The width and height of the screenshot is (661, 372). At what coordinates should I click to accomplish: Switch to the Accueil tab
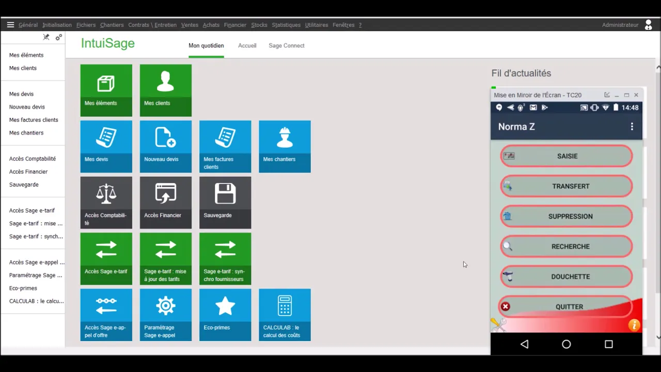(x=247, y=45)
